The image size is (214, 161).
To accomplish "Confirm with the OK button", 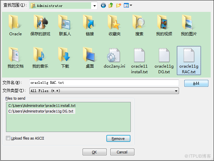I will [x=94, y=152].
